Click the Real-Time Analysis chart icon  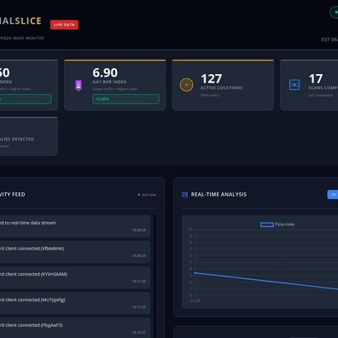click(184, 195)
